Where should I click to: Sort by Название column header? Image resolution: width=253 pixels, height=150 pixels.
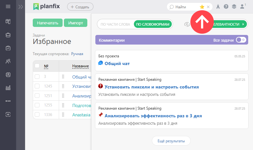80,66
